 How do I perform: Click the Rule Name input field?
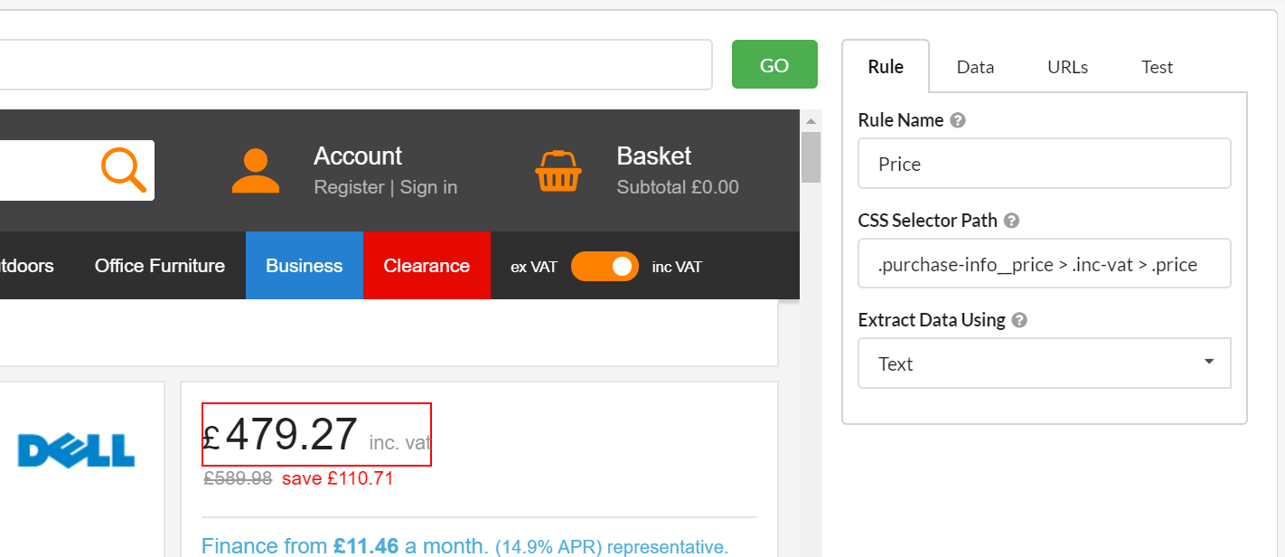tap(1045, 164)
